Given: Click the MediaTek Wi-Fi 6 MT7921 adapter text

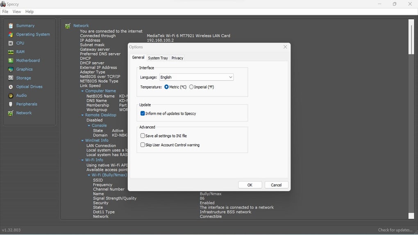Looking at the screenshot, I should point(189,36).
